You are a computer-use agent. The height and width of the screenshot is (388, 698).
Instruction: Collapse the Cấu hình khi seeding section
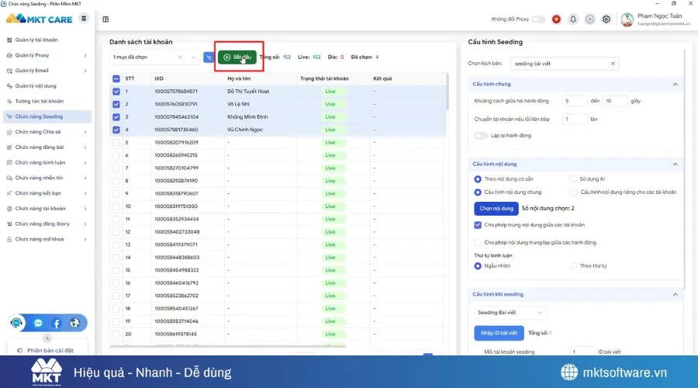[x=675, y=294]
